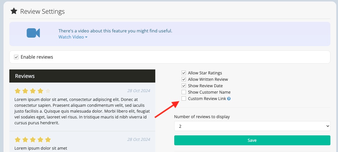Disable Allow Star Ratings checkbox
Viewport: 338px width, 152px height.
184,73
